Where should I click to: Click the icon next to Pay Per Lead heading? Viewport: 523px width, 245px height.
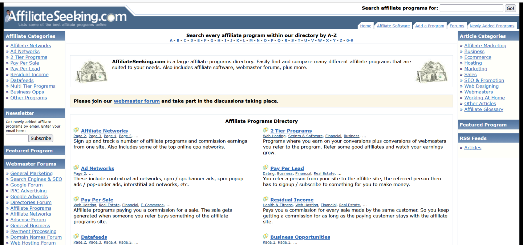[x=265, y=168]
